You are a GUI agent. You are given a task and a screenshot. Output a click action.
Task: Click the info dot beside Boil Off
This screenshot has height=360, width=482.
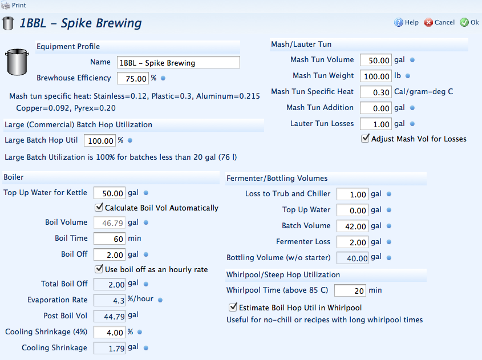[x=146, y=254]
